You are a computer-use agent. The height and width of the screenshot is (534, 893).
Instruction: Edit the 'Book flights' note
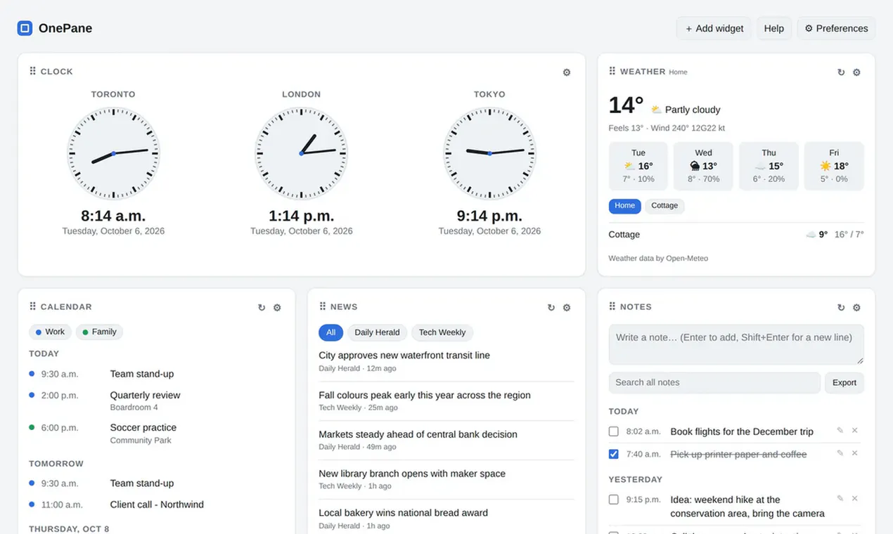[840, 430]
